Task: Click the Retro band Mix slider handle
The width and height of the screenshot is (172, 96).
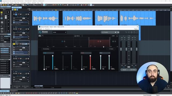Action: pyautogui.click(x=109, y=56)
